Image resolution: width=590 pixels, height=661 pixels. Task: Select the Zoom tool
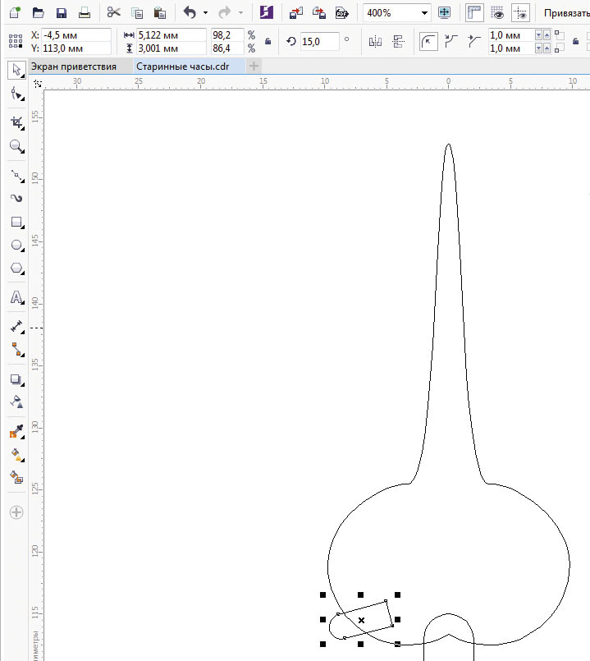pyautogui.click(x=17, y=146)
